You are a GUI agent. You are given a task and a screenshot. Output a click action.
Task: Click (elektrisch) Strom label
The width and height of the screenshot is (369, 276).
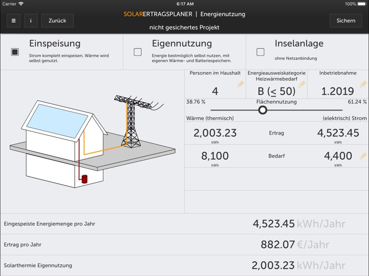[x=345, y=118]
